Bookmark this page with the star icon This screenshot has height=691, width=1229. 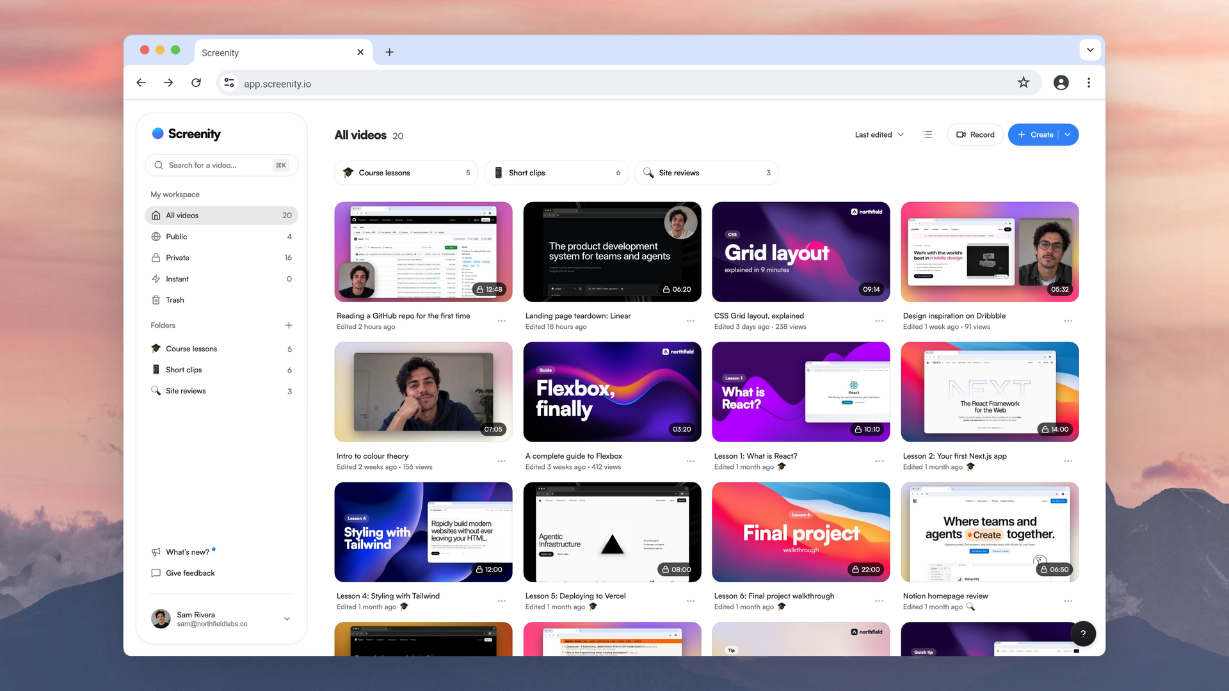pos(1024,83)
